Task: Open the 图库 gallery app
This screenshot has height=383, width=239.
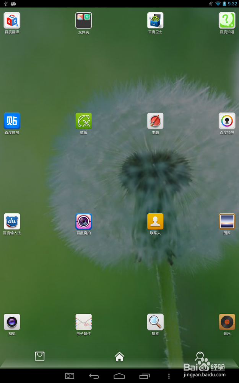Action: click(x=227, y=221)
